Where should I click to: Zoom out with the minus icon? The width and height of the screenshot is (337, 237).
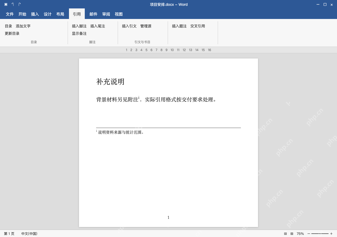(309, 234)
